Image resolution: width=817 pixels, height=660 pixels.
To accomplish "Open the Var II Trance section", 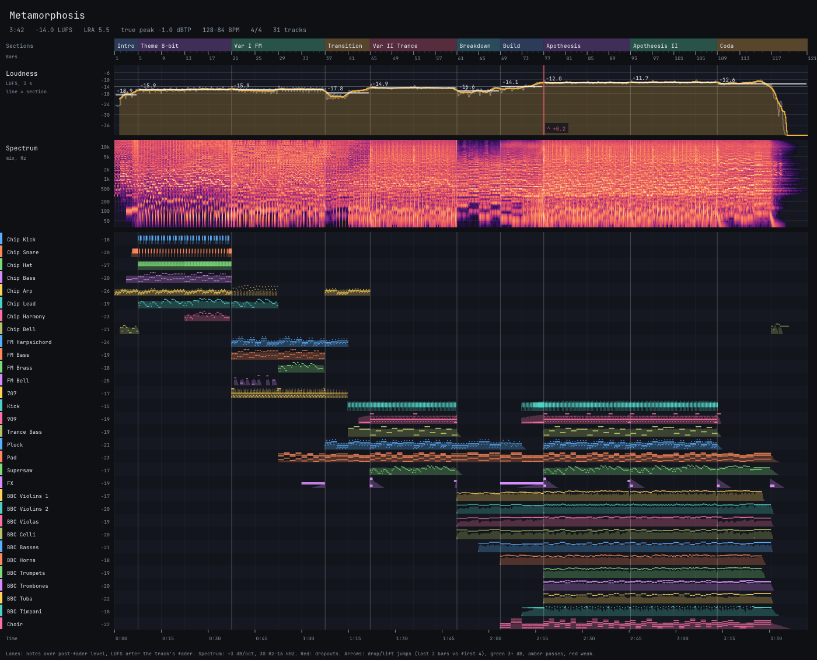I will 413,45.
